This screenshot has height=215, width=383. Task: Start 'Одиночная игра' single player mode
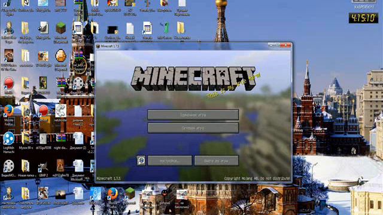click(x=193, y=115)
